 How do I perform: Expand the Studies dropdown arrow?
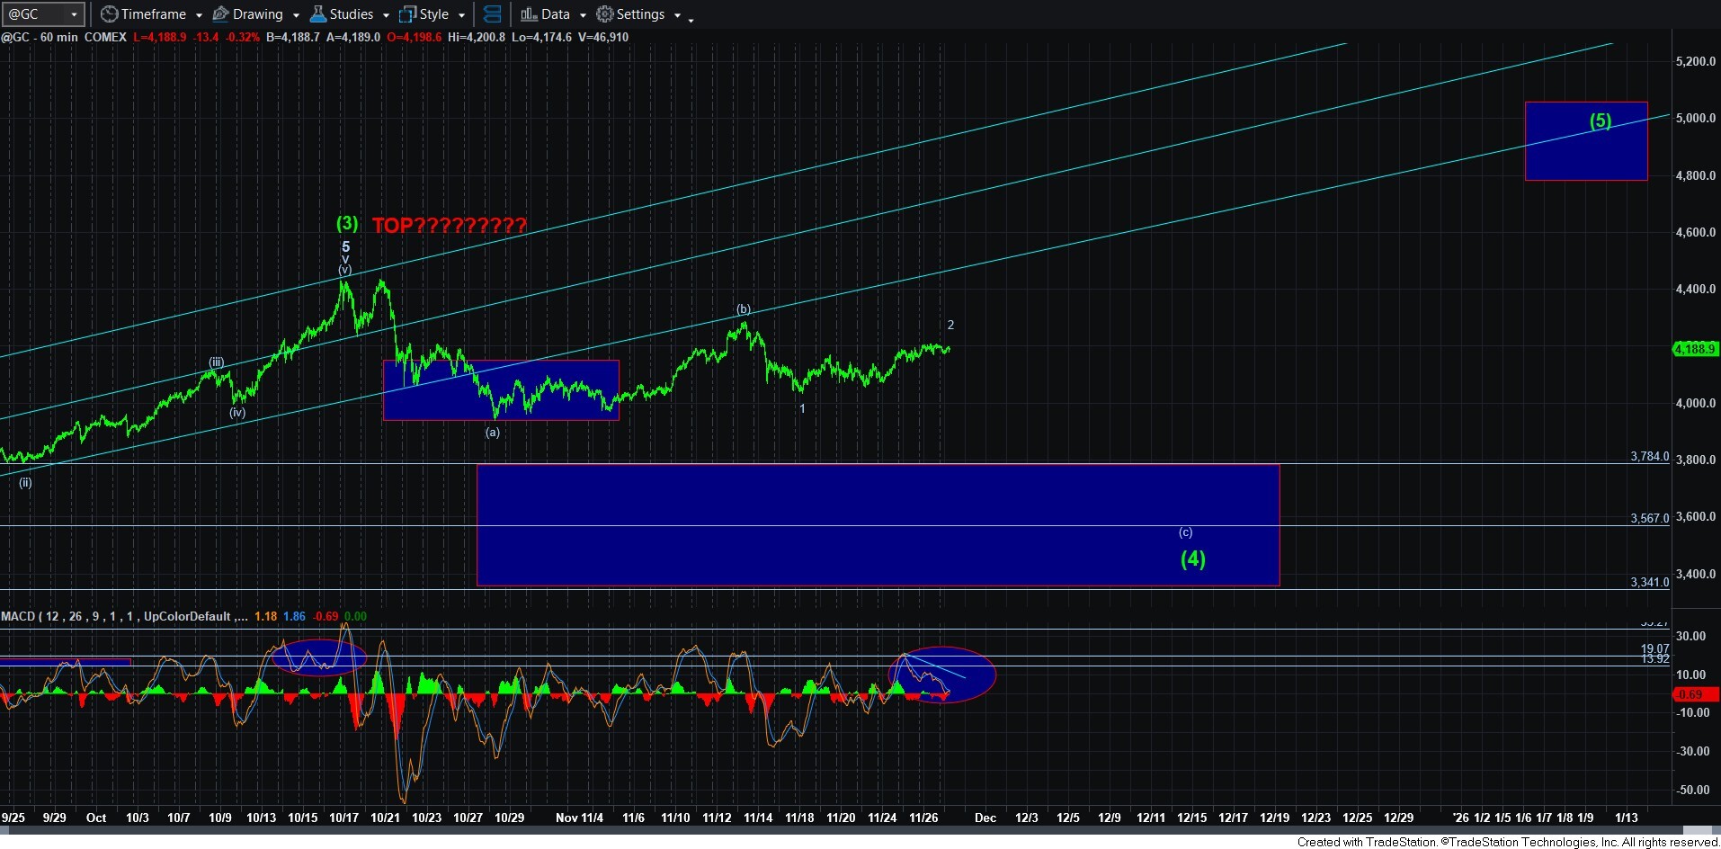tap(386, 15)
